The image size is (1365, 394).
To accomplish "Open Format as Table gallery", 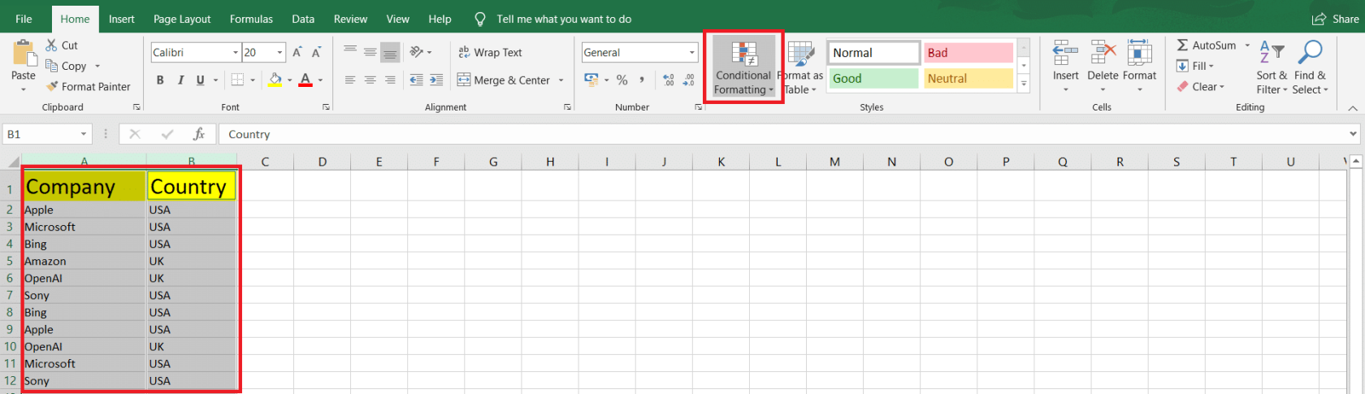I will point(801,68).
